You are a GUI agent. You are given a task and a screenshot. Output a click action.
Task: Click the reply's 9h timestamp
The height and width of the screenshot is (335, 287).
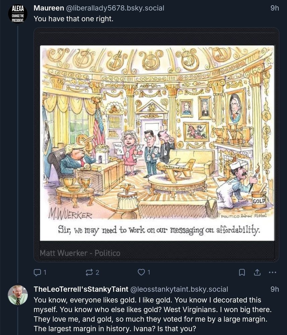click(x=275, y=289)
